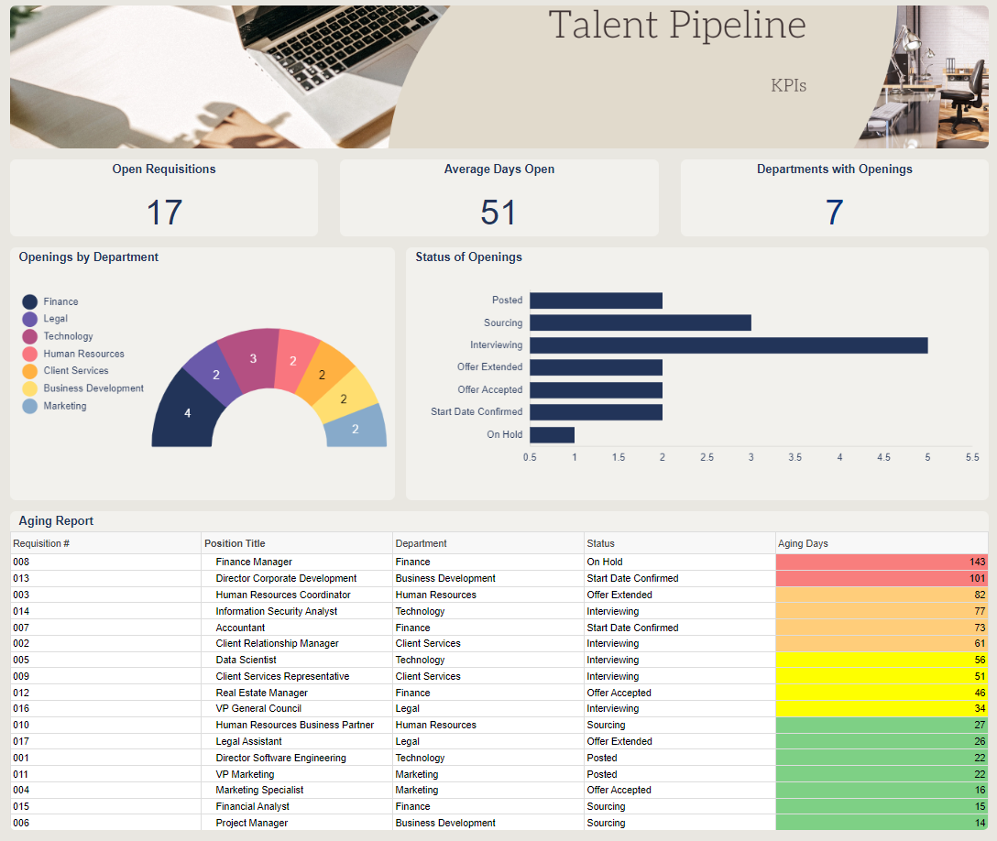Click requisition number 006
This screenshot has width=997, height=841.
[x=21, y=824]
